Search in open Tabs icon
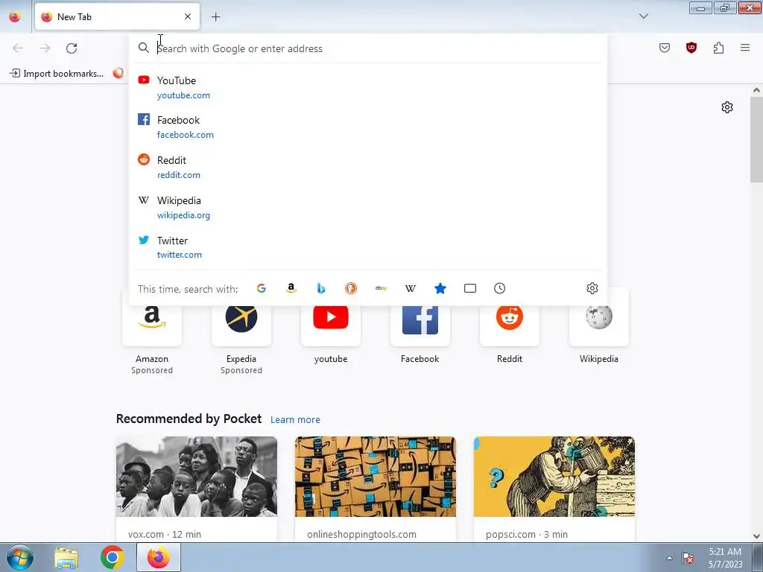Screen dimensions: 763x572 pyautogui.click(x=470, y=288)
